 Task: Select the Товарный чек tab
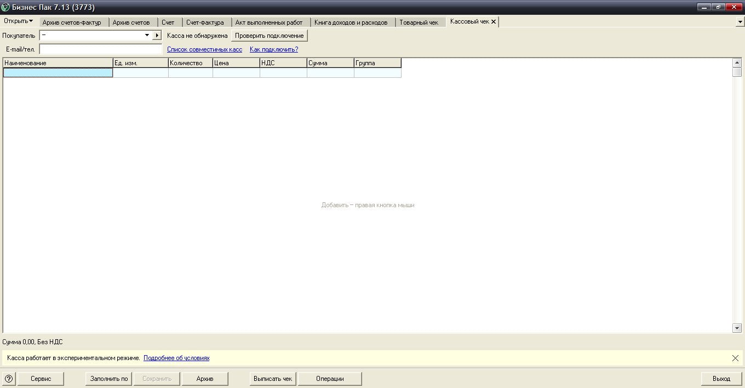[x=419, y=22]
